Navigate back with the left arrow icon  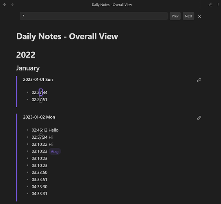5,5
